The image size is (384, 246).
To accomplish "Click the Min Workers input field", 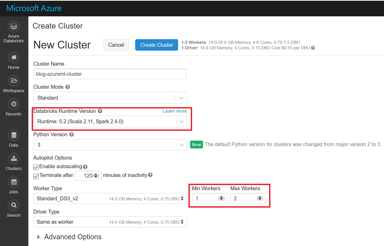I will (210, 199).
